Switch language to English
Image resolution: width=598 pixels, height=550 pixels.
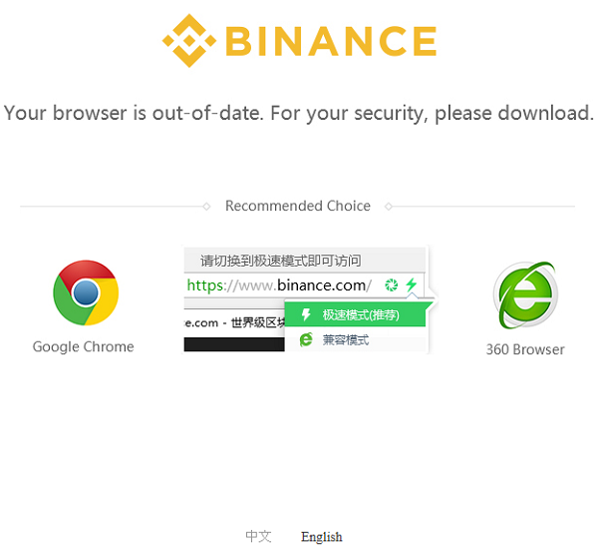[x=322, y=537]
